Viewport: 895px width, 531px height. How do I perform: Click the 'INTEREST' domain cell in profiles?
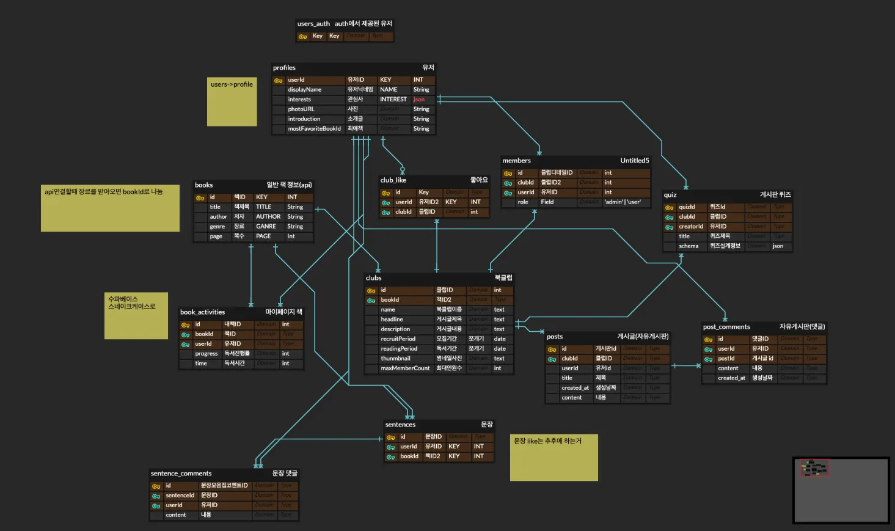pyautogui.click(x=393, y=100)
